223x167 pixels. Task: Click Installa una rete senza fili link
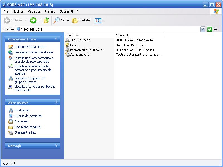[33, 70]
